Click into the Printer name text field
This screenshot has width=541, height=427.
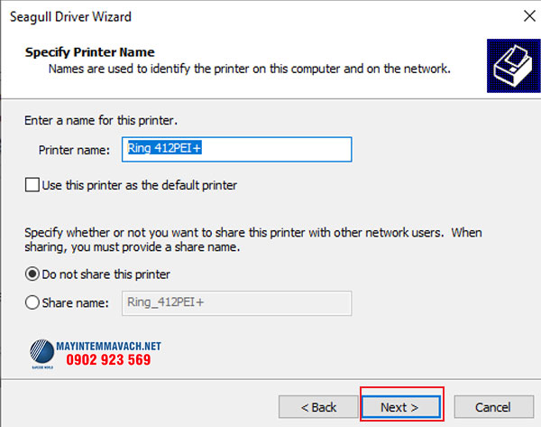236,149
